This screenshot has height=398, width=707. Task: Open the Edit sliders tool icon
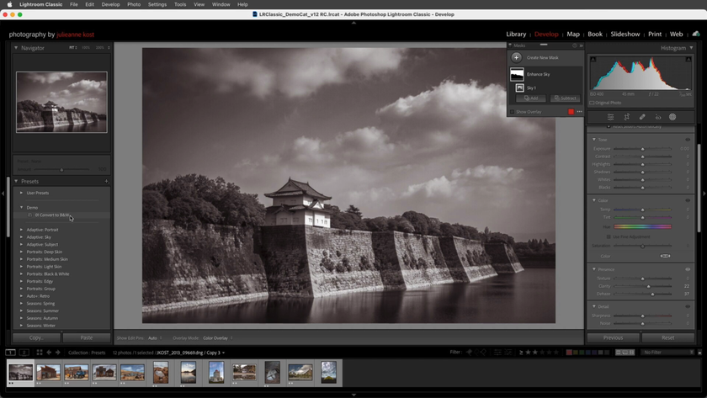click(x=610, y=117)
